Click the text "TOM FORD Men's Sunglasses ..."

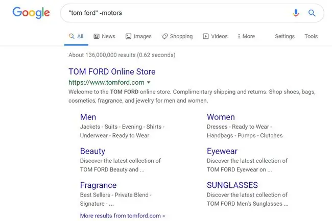coord(248,204)
